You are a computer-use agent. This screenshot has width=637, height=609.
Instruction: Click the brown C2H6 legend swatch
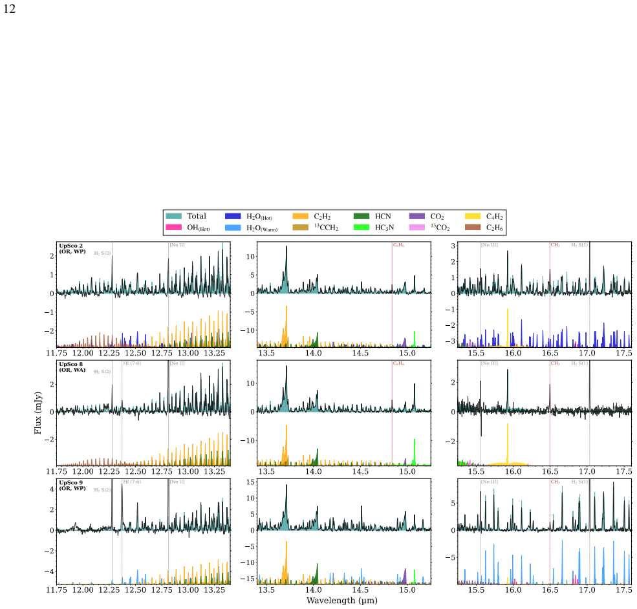coord(473,228)
